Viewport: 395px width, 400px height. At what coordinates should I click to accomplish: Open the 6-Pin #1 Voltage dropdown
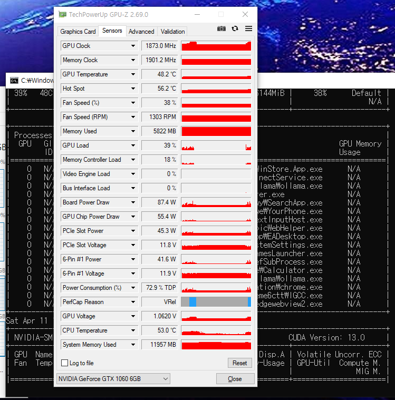133,274
